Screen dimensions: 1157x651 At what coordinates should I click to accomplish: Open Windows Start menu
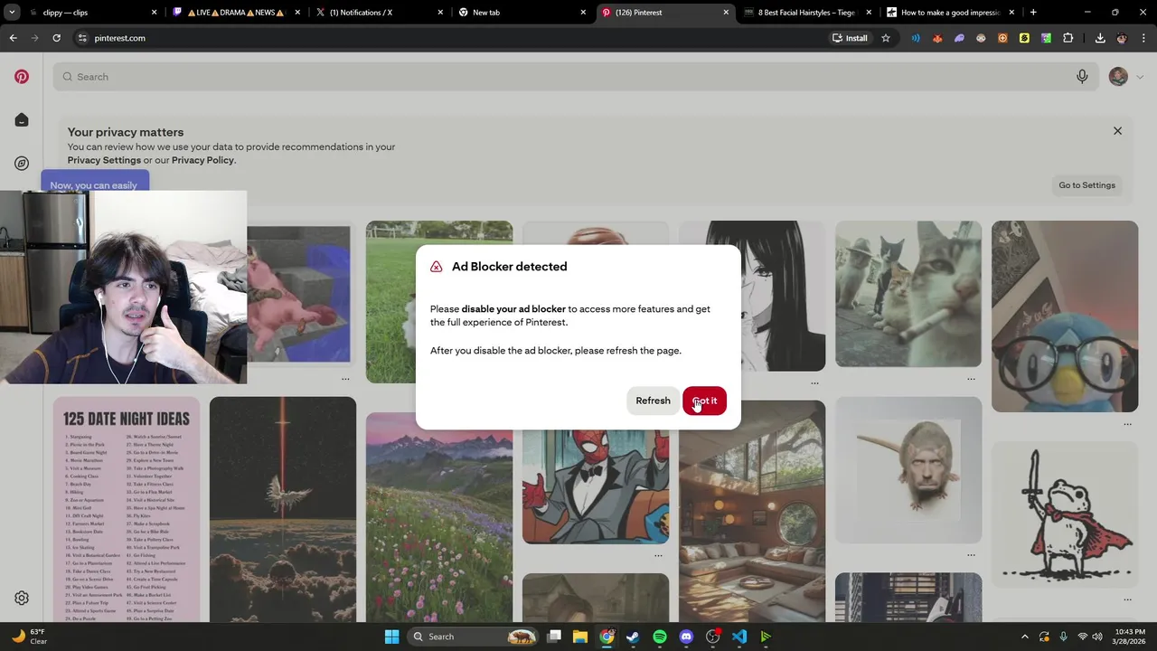pos(391,637)
